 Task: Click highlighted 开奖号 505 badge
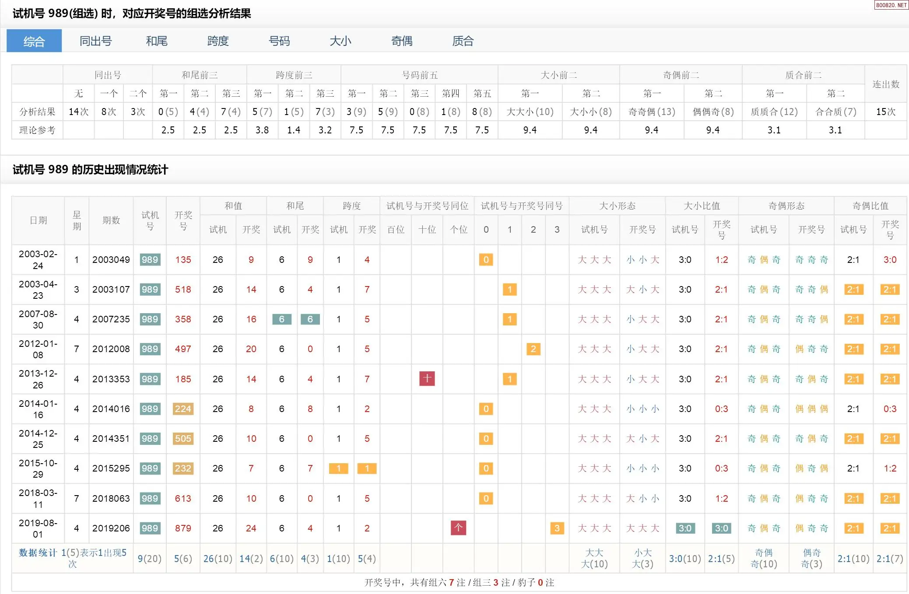(183, 438)
